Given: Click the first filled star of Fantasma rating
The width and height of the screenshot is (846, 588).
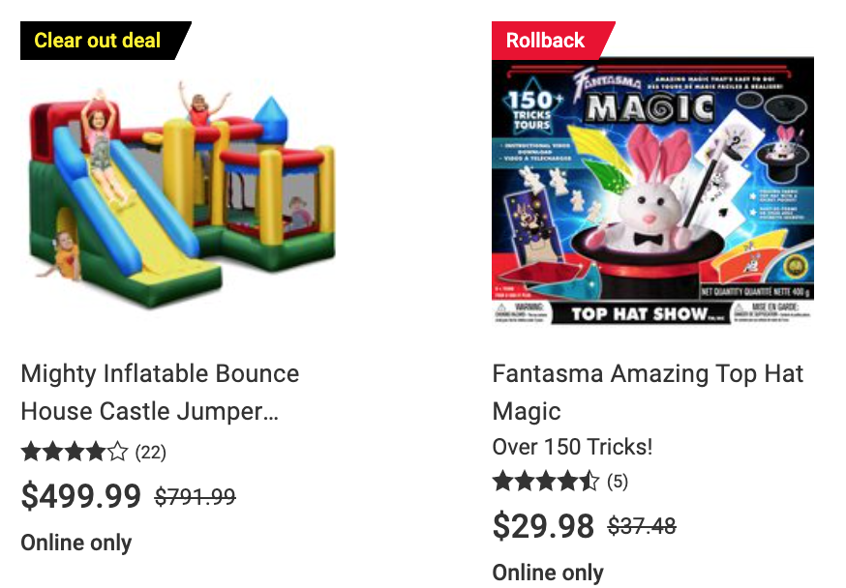Looking at the screenshot, I should pyautogui.click(x=502, y=481).
